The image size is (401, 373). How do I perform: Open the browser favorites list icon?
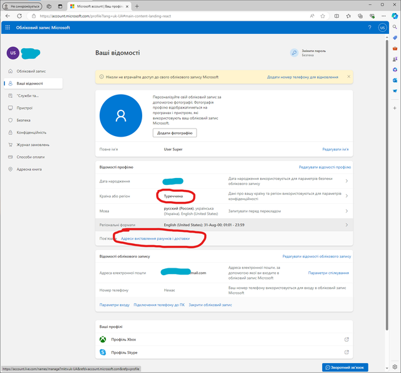(x=348, y=16)
